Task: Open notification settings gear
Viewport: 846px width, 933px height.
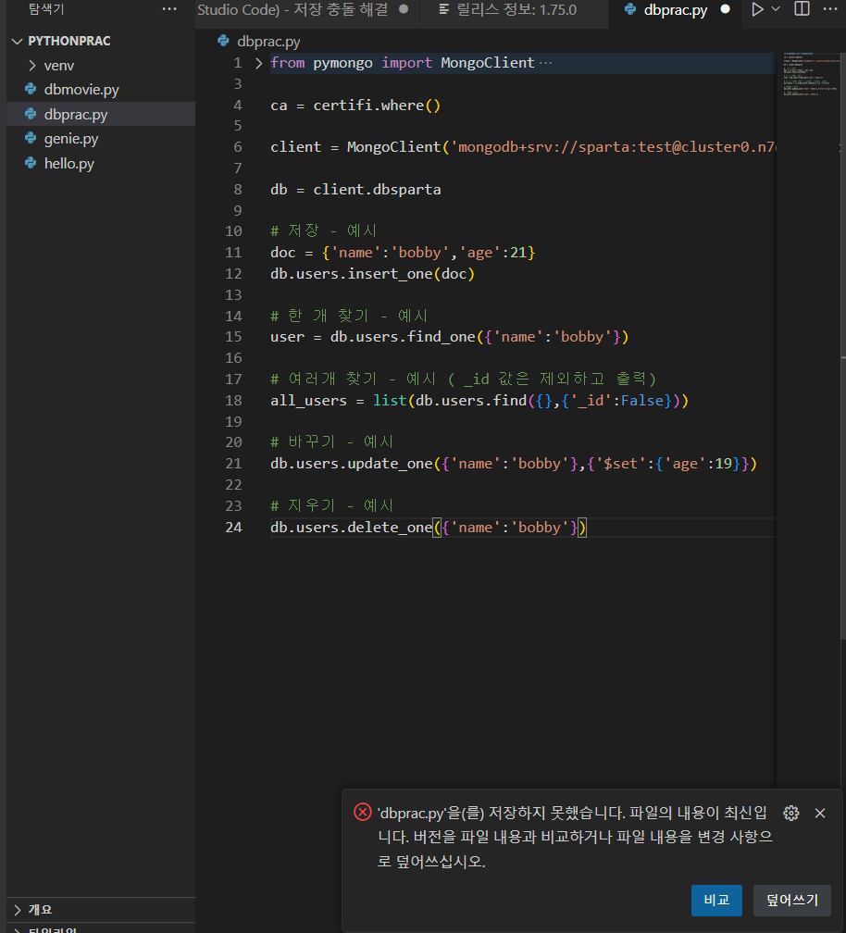Action: point(790,813)
